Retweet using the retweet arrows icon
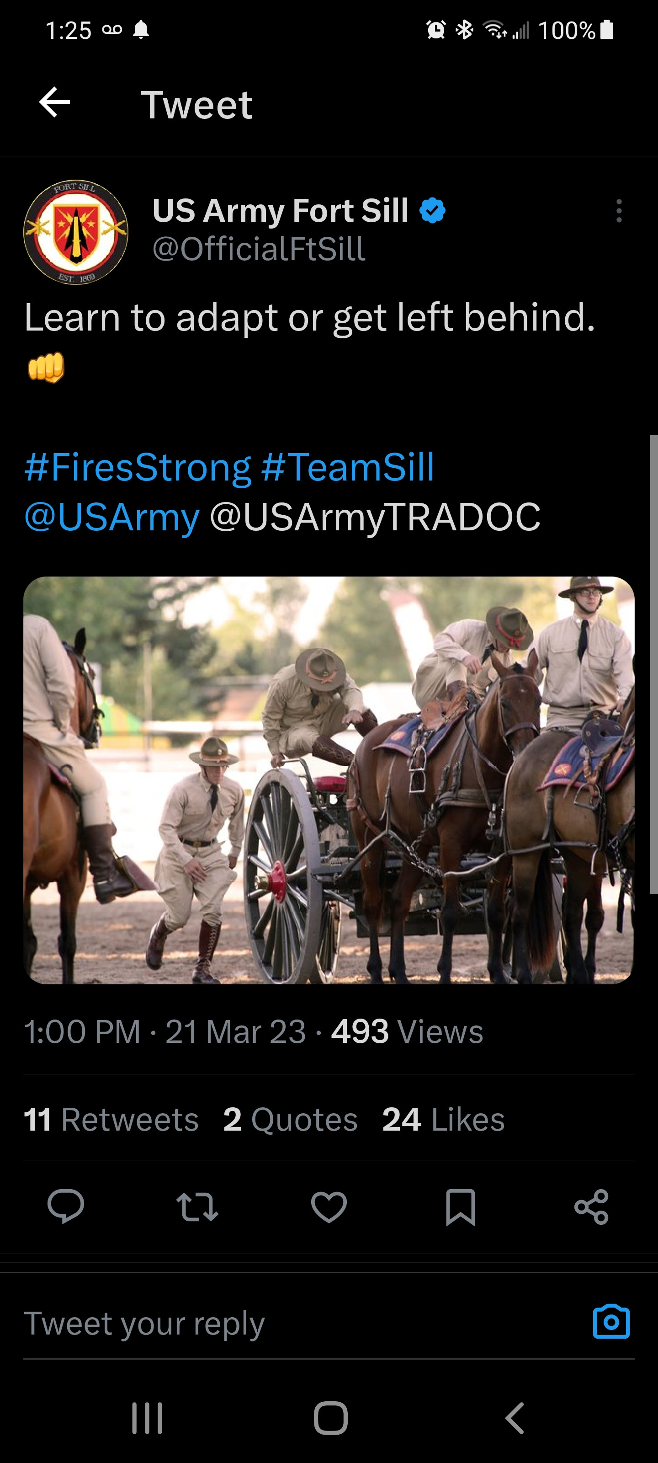Image resolution: width=658 pixels, height=1463 pixels. pyautogui.click(x=197, y=1207)
